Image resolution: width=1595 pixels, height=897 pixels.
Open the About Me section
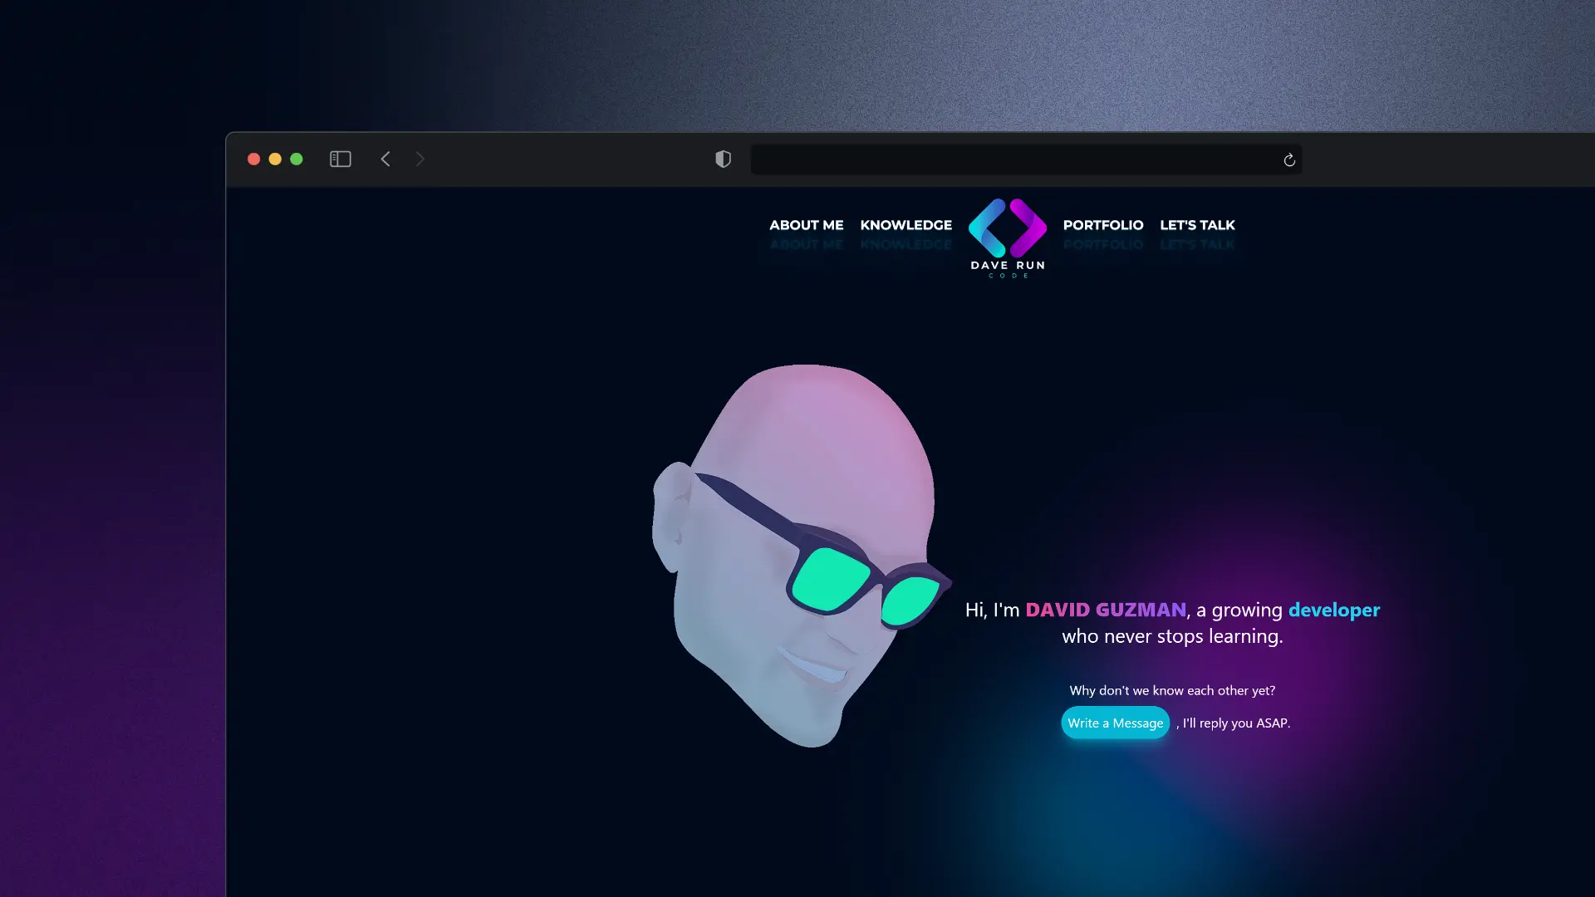(806, 225)
